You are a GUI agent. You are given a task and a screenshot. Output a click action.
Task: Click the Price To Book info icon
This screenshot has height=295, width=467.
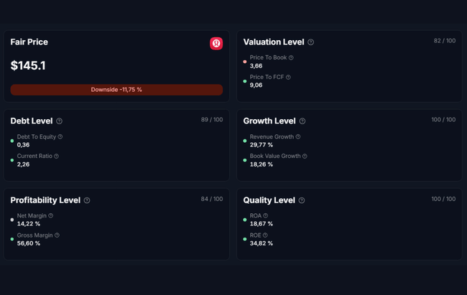tap(291, 57)
